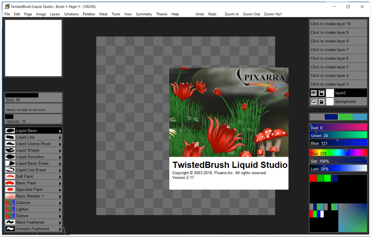Select the Liquid Smoother brush icon
Viewport: 371px width, 237px height.
point(10,157)
